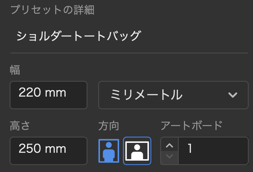The width and height of the screenshot is (253, 172).
Task: Switch to landscape orientation icon
Action: pyautogui.click(x=137, y=151)
